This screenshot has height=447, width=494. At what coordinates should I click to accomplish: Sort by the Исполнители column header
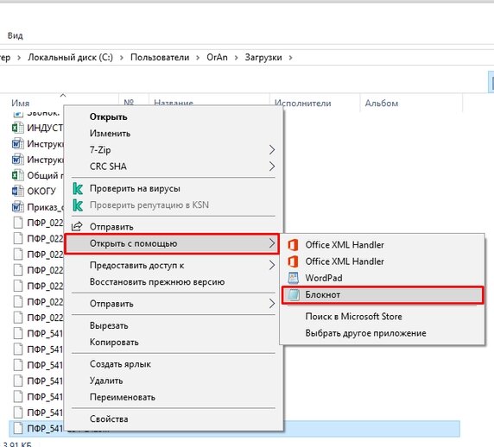click(x=302, y=103)
